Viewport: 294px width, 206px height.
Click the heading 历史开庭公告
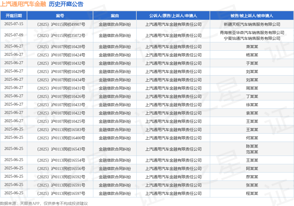tap(66, 4)
